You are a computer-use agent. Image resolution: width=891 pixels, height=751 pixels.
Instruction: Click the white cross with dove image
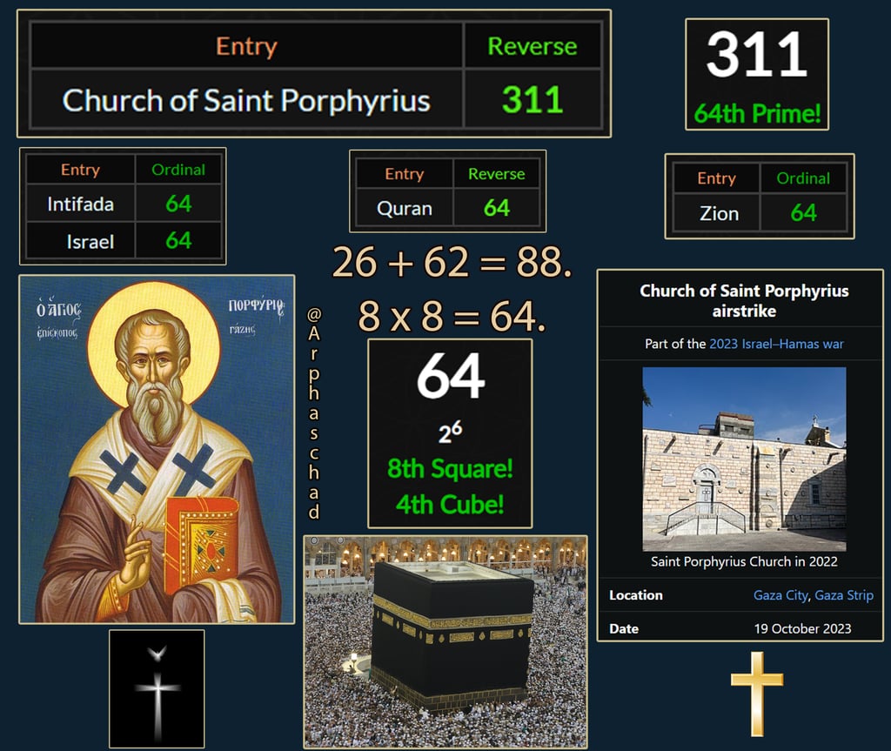coord(157,688)
